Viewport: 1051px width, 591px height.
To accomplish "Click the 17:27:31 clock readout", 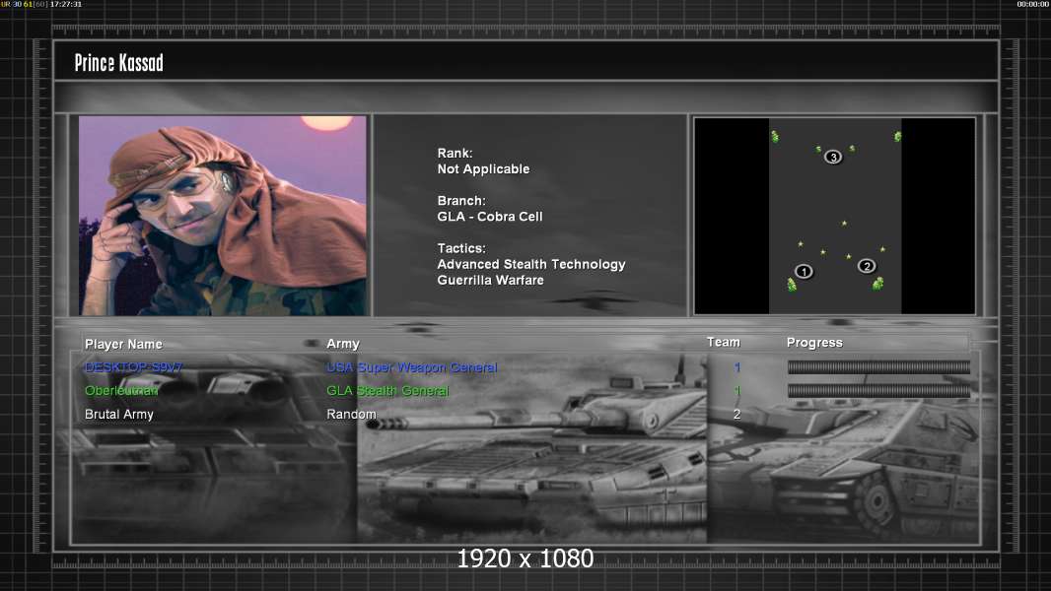I will 66,4.
